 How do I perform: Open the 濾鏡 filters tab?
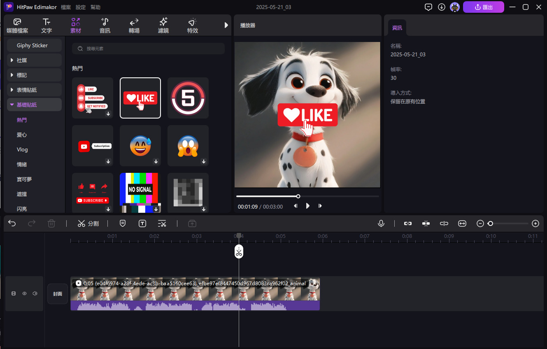point(163,26)
